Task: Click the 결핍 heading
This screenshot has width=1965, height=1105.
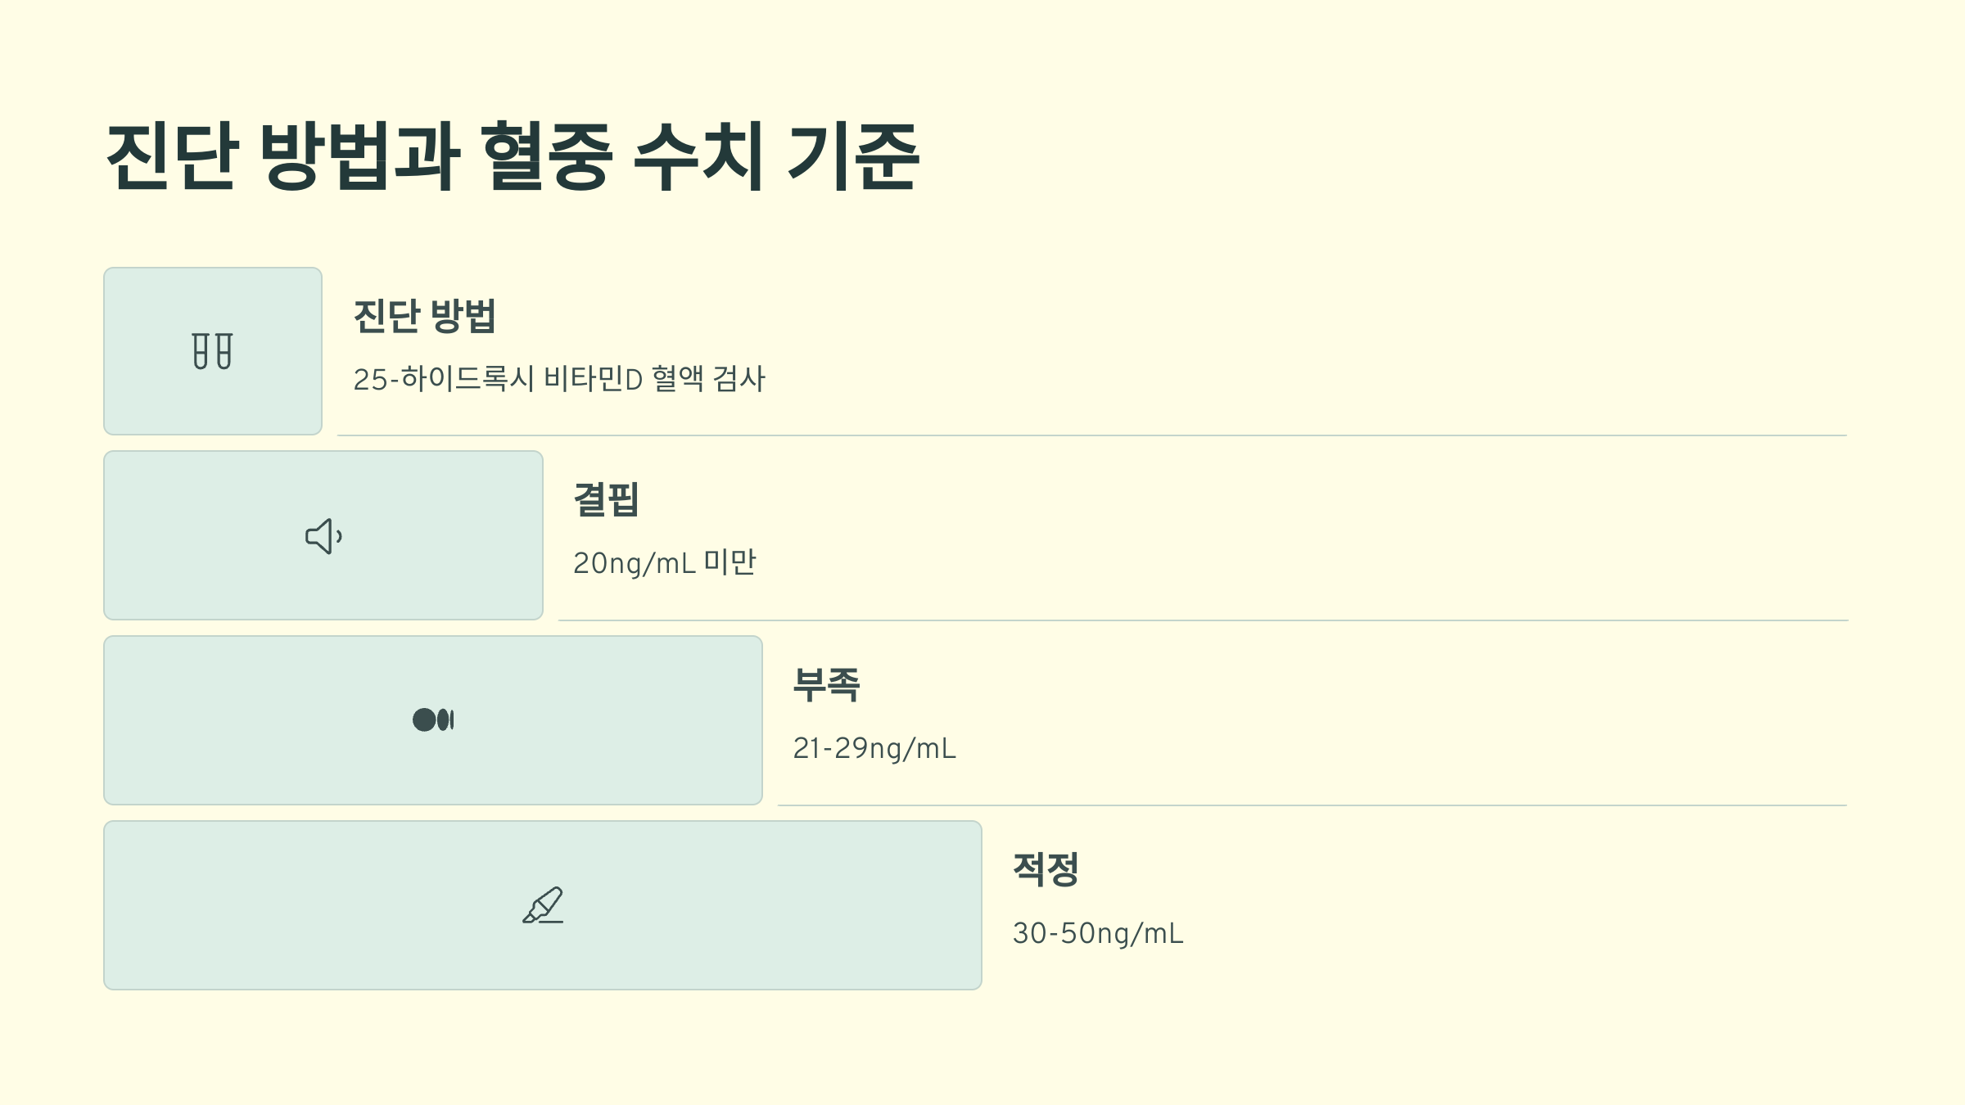Action: pyautogui.click(x=606, y=500)
